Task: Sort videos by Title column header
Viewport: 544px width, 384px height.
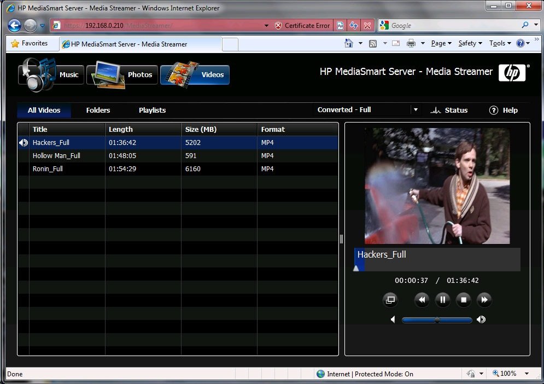Action: 67,130
